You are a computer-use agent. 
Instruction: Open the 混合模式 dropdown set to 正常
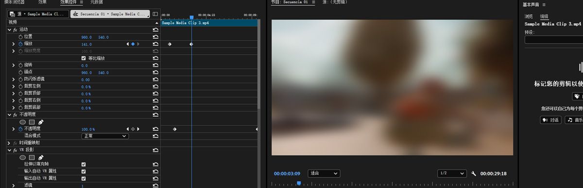[x=105, y=136]
